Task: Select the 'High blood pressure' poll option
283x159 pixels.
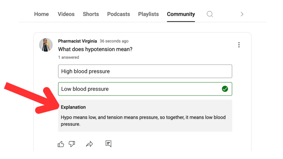Action: (145, 71)
